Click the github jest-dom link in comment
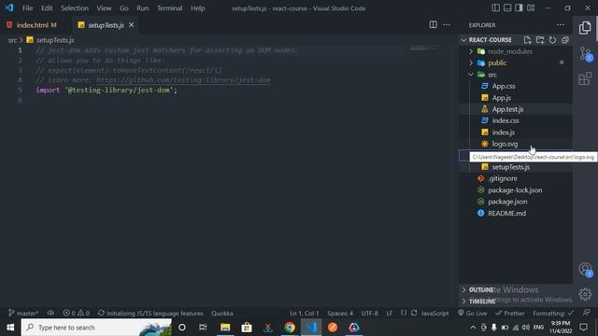The height and width of the screenshot is (336, 598). tap(183, 80)
